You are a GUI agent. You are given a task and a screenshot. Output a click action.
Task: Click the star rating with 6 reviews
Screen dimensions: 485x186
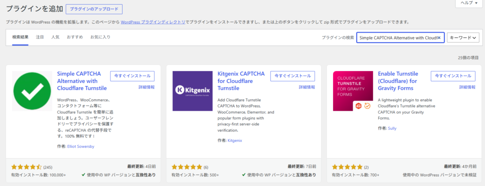coord(187,167)
